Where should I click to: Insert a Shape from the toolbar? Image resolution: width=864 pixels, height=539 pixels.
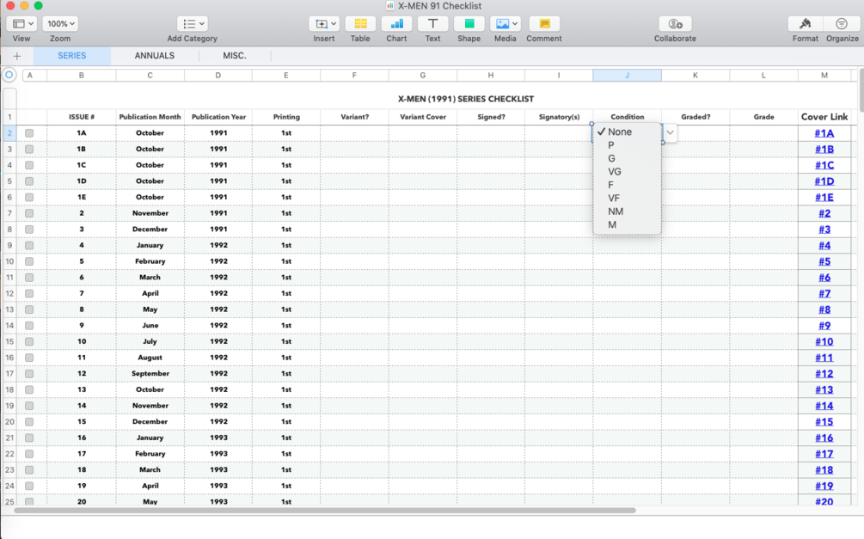[469, 24]
